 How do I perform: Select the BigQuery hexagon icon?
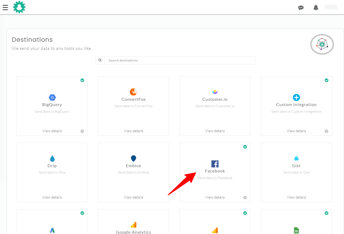pyautogui.click(x=52, y=97)
